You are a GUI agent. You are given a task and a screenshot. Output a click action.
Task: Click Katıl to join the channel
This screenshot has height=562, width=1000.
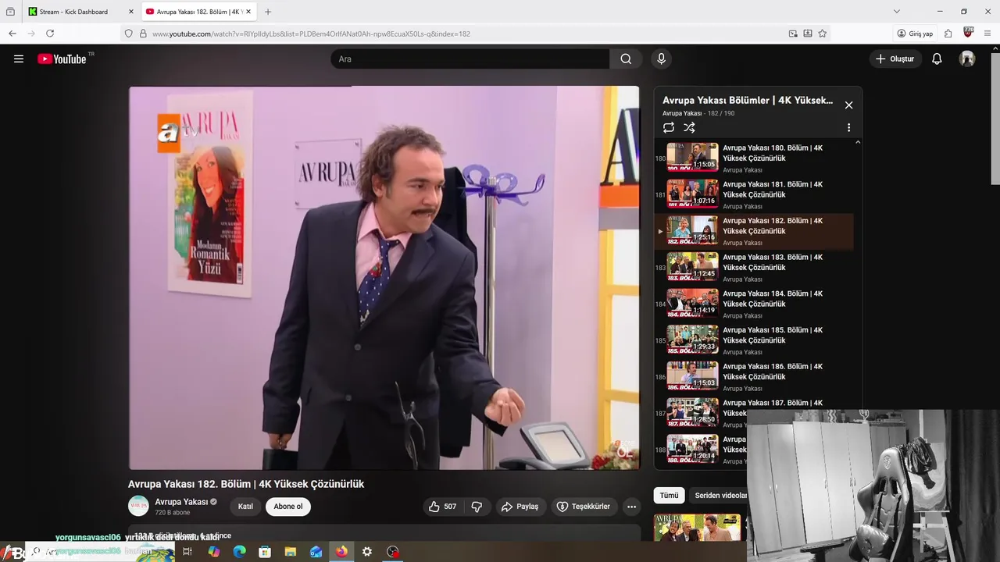coord(245,507)
